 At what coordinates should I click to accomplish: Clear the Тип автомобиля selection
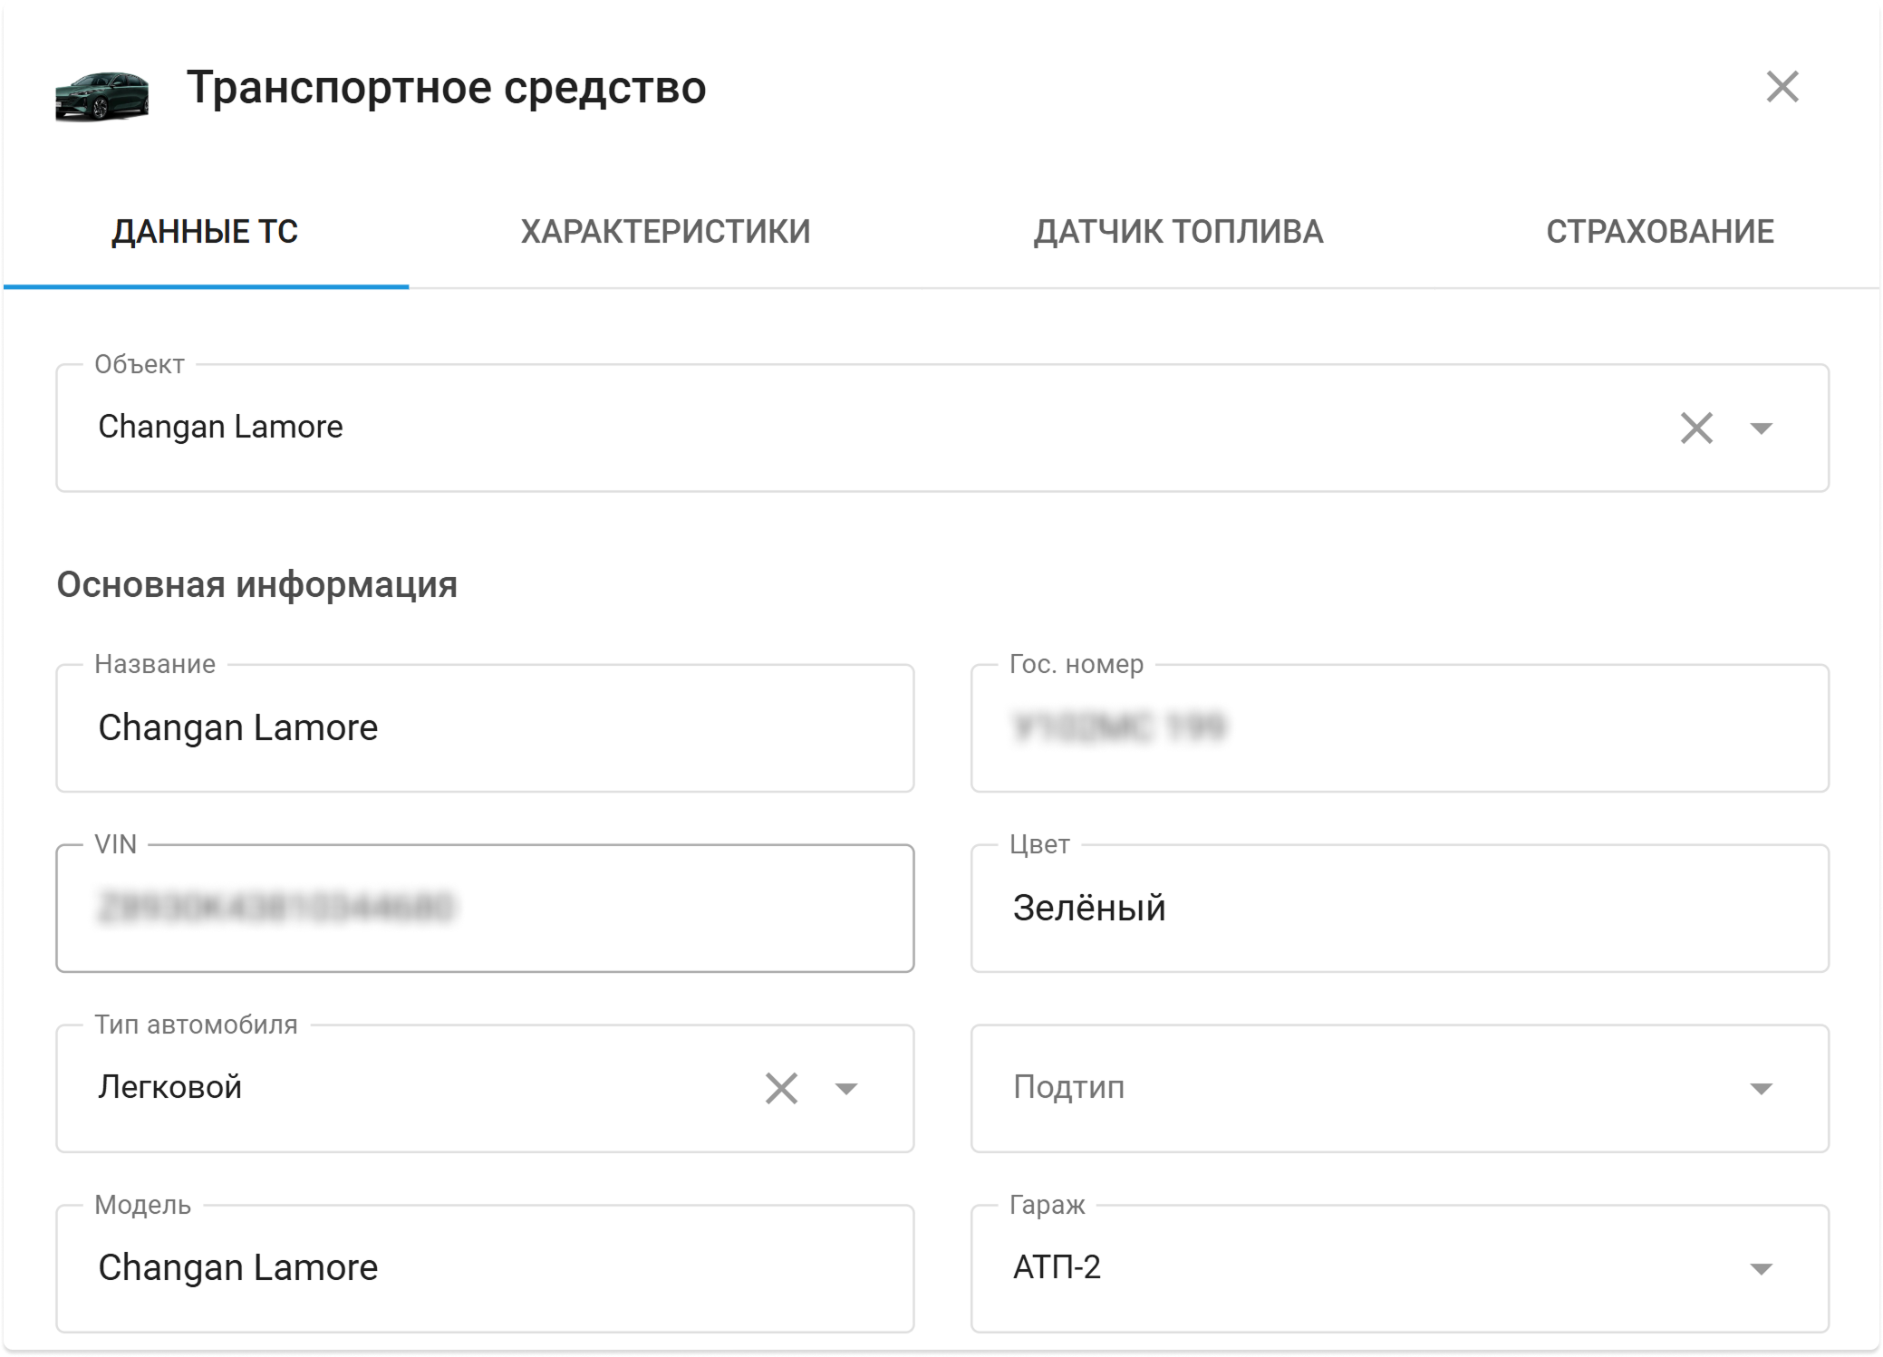[781, 1088]
